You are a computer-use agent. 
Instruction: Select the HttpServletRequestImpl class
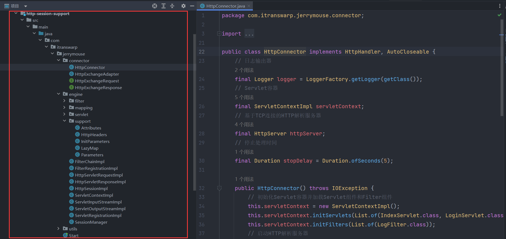99,175
